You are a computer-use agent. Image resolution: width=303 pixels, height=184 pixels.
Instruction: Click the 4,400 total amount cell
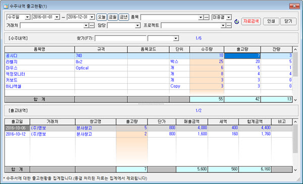coord(255,128)
